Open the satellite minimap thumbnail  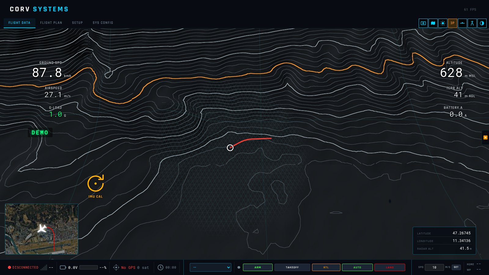42,229
